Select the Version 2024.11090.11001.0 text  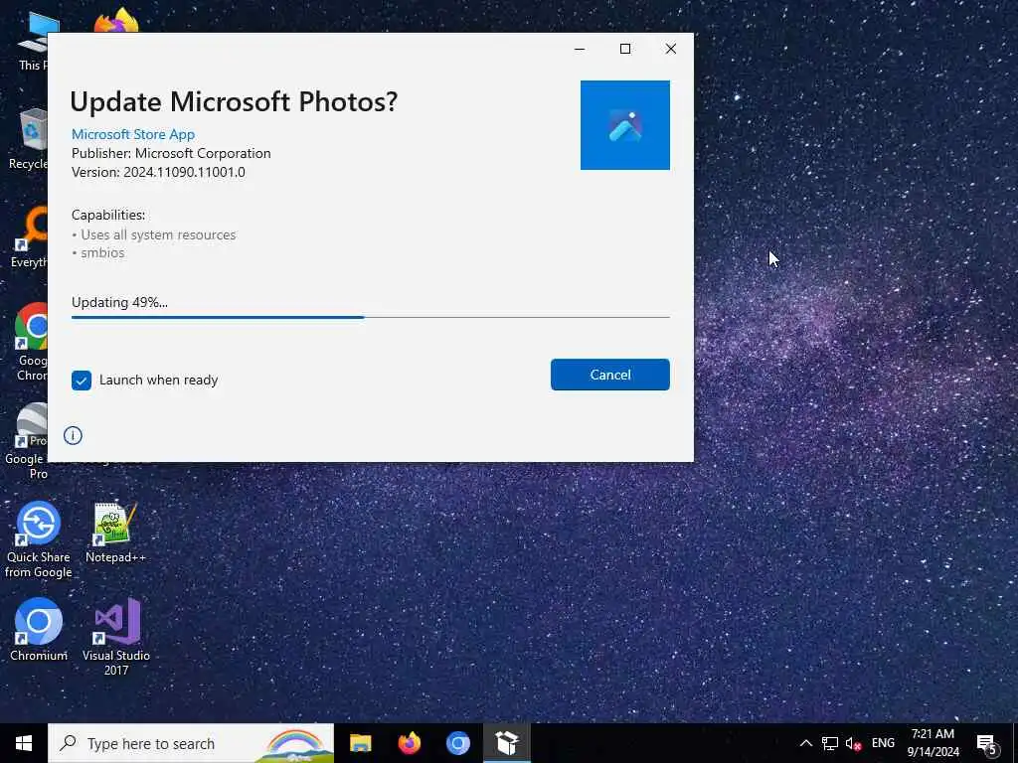158,172
